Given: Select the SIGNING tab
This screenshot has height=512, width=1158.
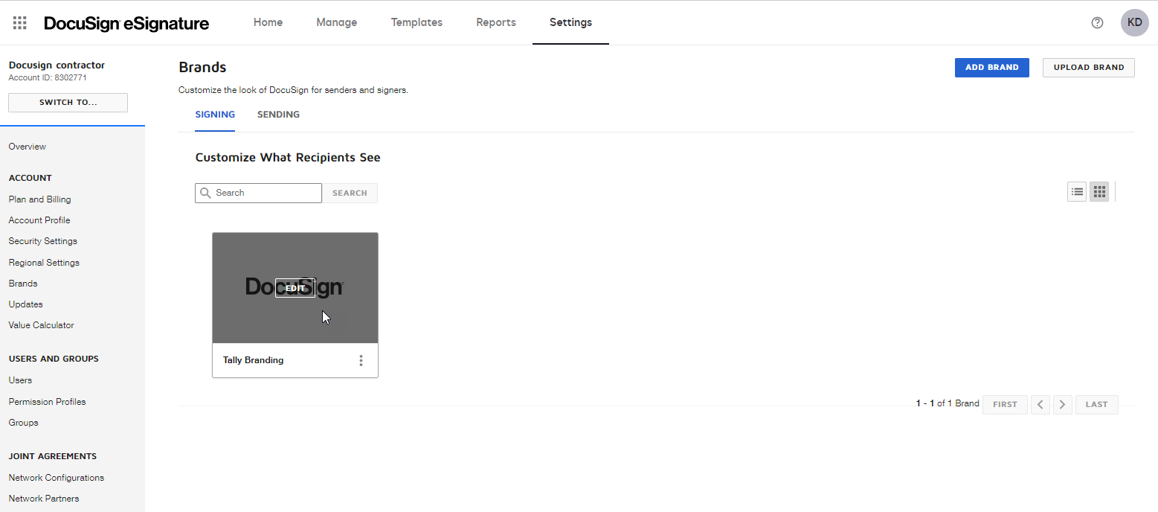Looking at the screenshot, I should click(215, 114).
